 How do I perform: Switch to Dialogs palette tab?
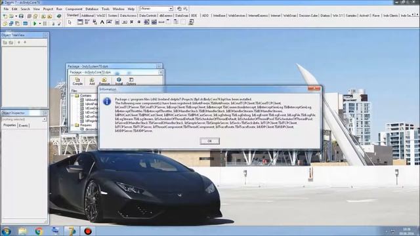click(x=325, y=16)
